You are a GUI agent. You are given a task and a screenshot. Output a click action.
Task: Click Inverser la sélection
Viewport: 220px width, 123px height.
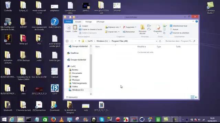[179, 33]
